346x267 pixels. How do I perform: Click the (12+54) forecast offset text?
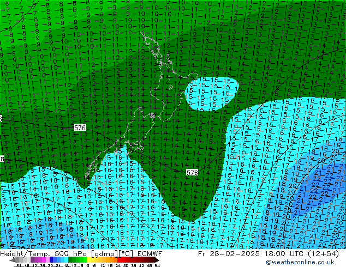click(323, 254)
